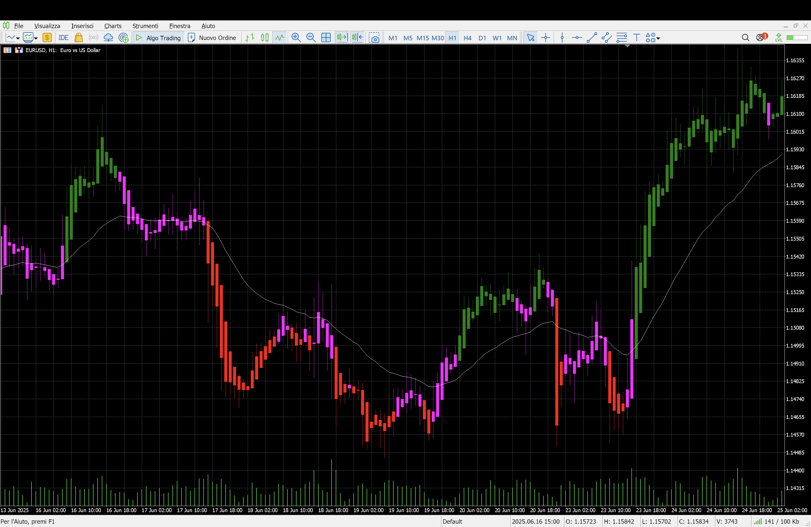Draw a trendline with the trendline tool
Screen dimensions: 811x527
(x=591, y=38)
